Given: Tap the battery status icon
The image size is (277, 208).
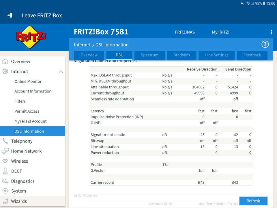Looking at the screenshot, I should (x=264, y=3).
